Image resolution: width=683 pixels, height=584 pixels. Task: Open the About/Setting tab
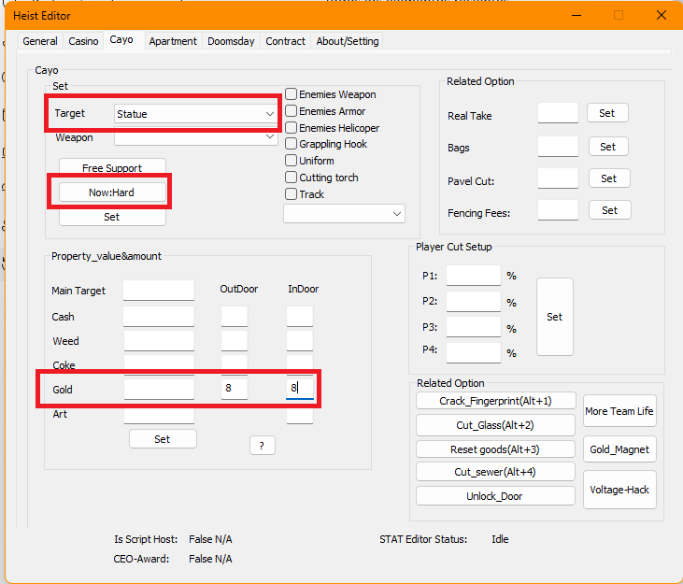point(348,41)
